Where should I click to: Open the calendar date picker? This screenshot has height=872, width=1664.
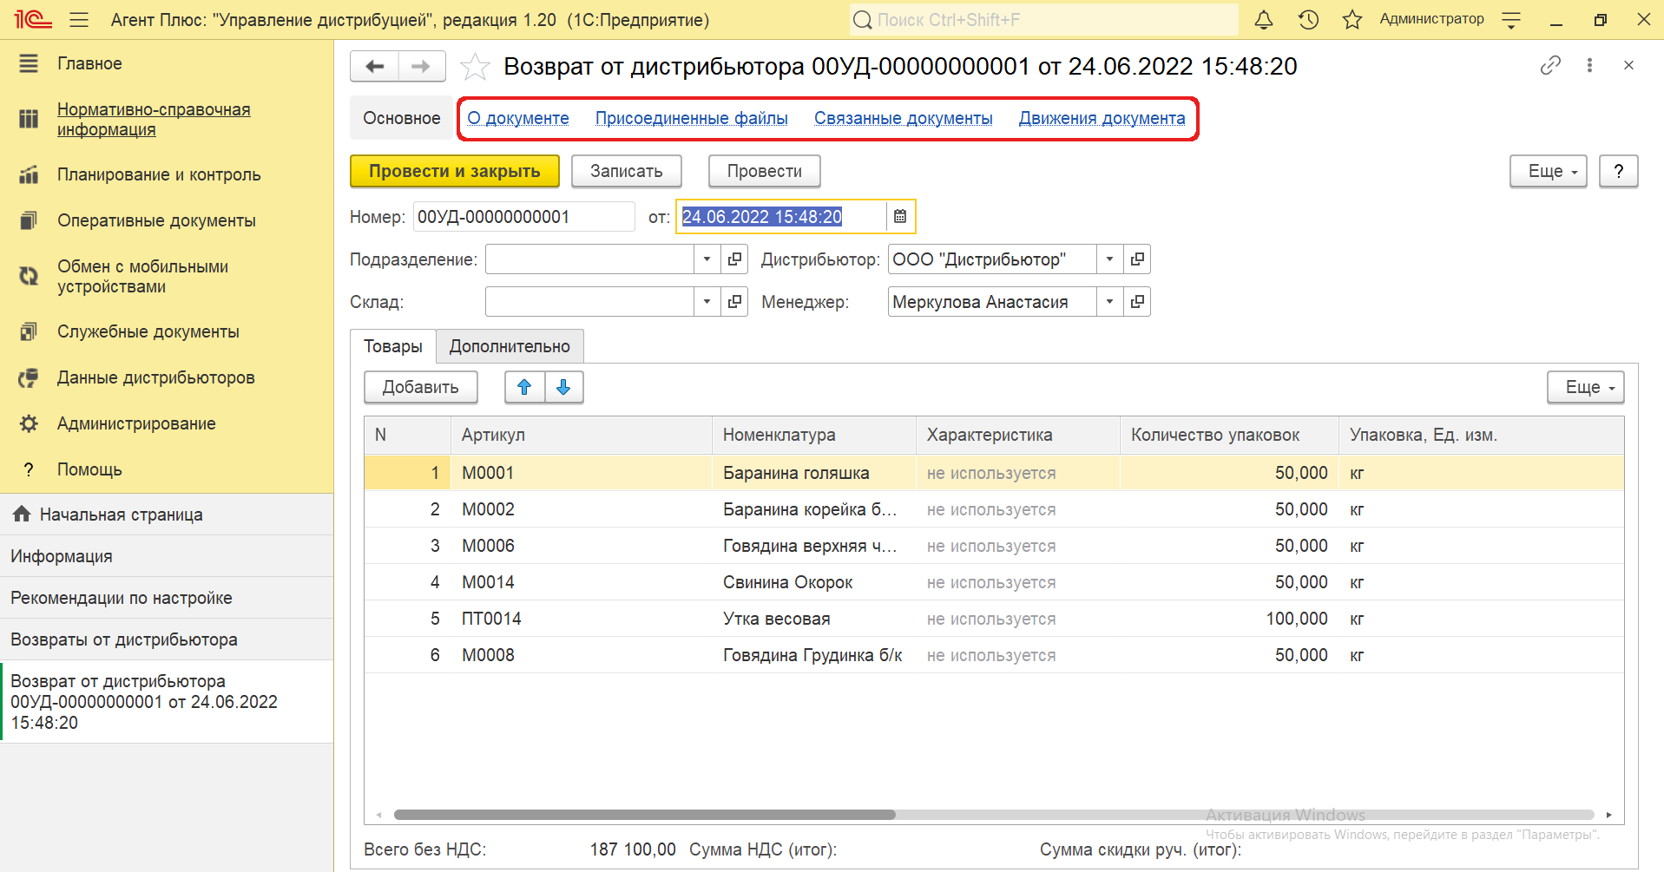[x=900, y=217]
